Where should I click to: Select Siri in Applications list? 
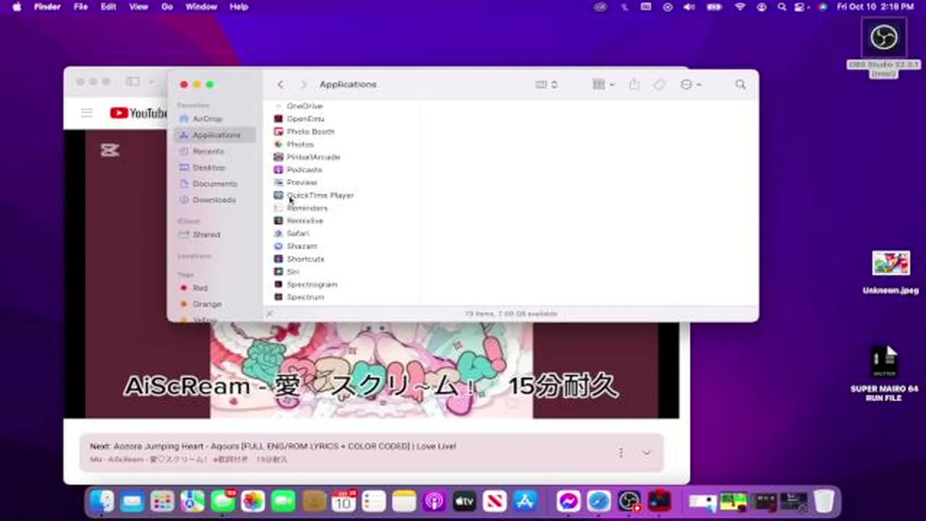coord(292,272)
